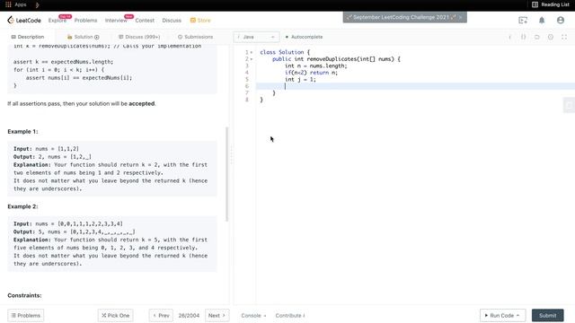
Task: Open the Discuss (999+) tab
Action: 139,37
